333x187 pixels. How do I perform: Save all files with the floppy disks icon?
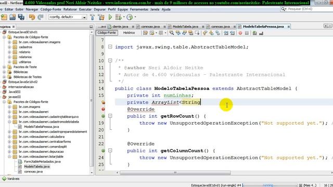[21, 17]
